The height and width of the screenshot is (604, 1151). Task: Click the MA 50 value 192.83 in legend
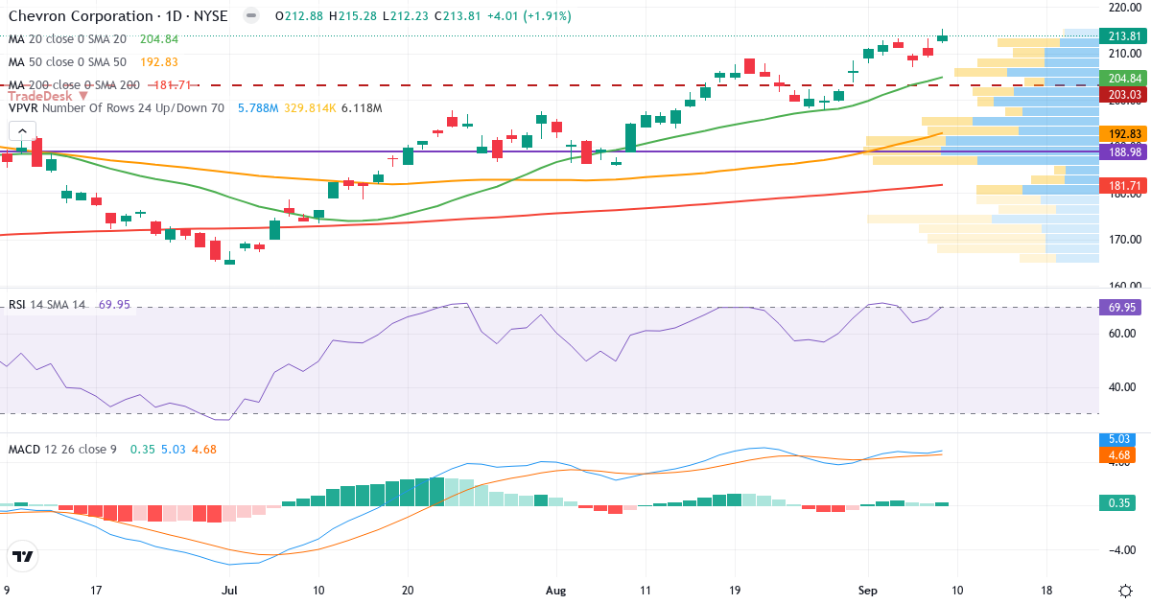coord(159,61)
